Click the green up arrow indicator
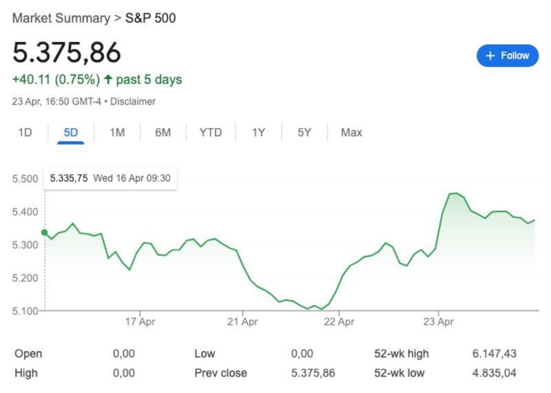 tap(108, 80)
